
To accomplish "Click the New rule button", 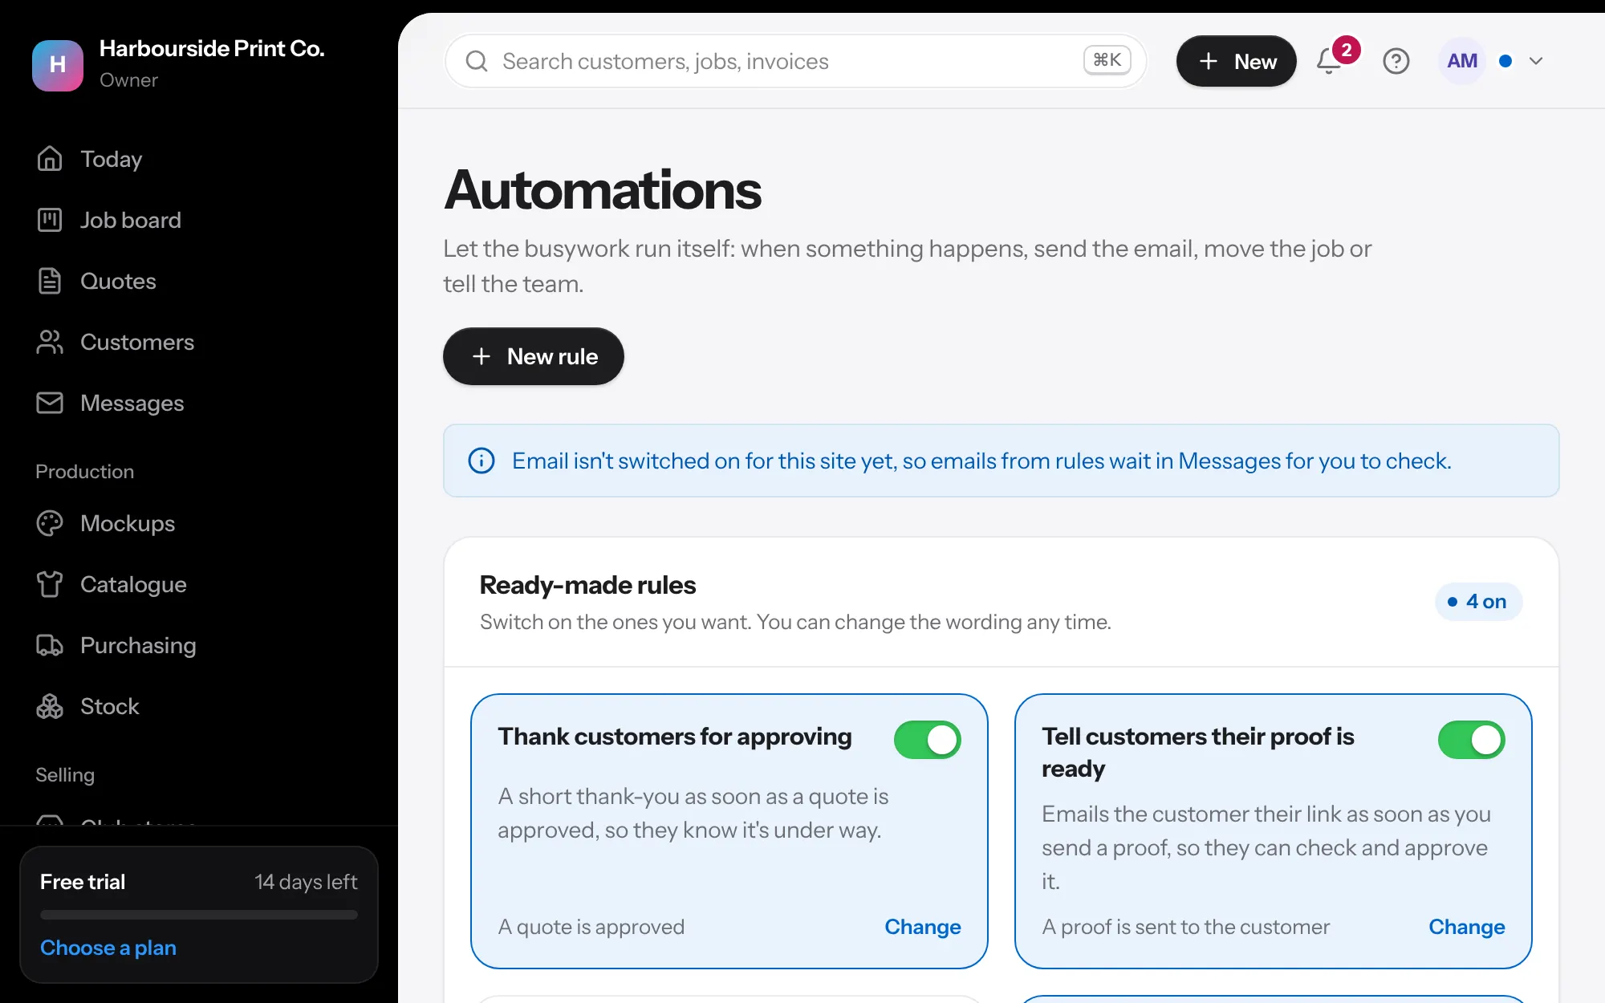I will [x=534, y=356].
